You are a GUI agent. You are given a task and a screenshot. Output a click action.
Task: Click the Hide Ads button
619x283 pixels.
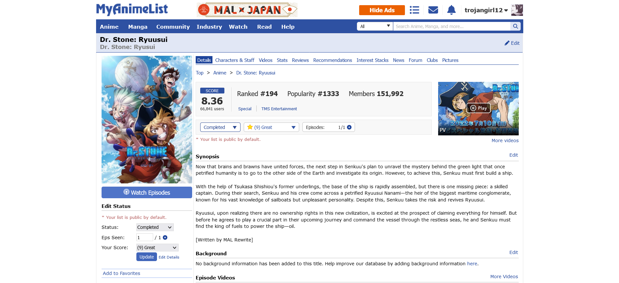point(382,10)
